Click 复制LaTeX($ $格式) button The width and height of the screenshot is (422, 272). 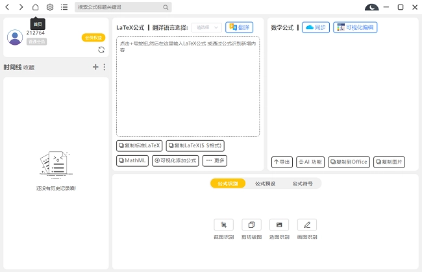click(x=195, y=146)
